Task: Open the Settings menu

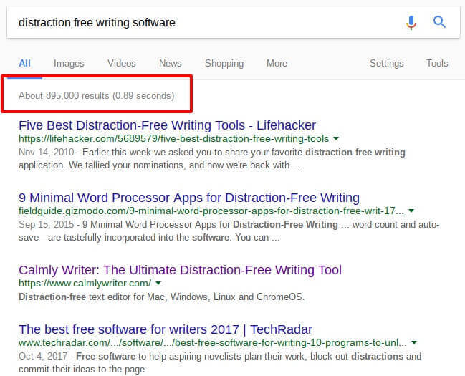Action: point(387,63)
